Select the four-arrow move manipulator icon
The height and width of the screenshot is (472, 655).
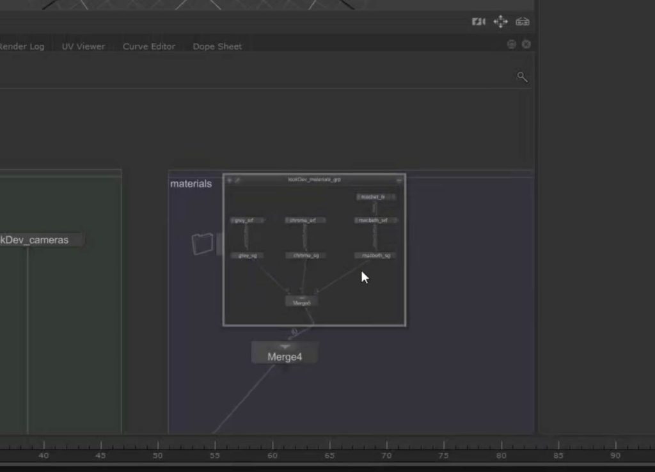pyautogui.click(x=500, y=22)
